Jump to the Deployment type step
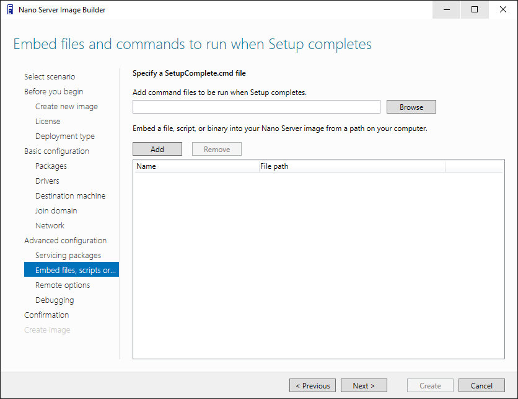The image size is (518, 399). (x=65, y=136)
